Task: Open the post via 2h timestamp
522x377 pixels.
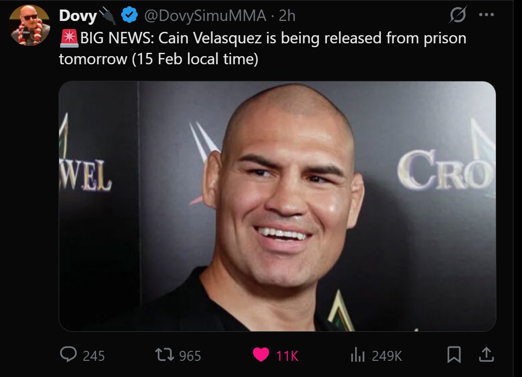Action: pyautogui.click(x=287, y=16)
